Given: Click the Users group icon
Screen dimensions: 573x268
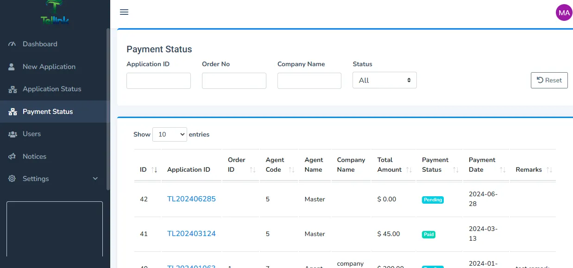Looking at the screenshot, I should pos(12,134).
